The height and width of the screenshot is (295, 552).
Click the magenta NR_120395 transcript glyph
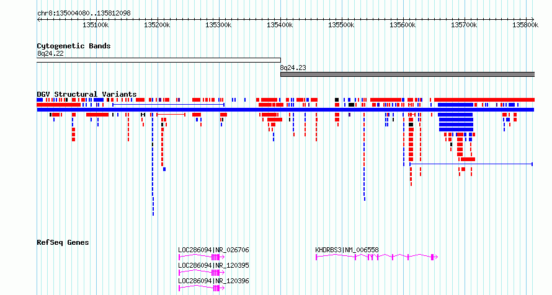coord(202,273)
